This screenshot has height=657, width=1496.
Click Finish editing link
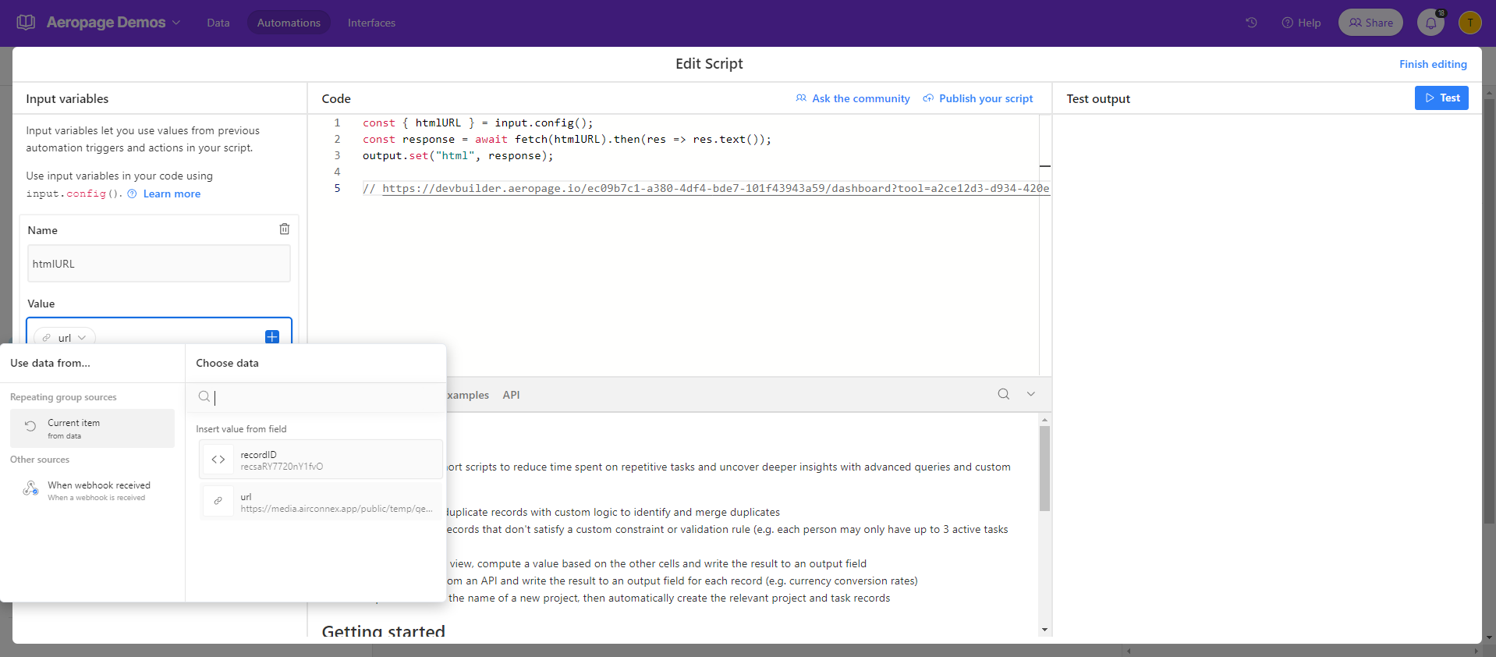[1433, 64]
